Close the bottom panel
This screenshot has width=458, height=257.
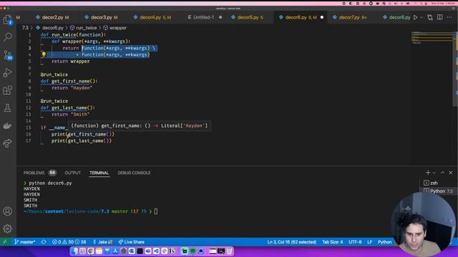[x=451, y=173]
